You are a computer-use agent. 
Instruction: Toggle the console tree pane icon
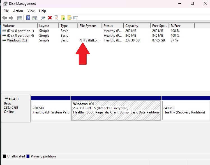click(x=20, y=18)
